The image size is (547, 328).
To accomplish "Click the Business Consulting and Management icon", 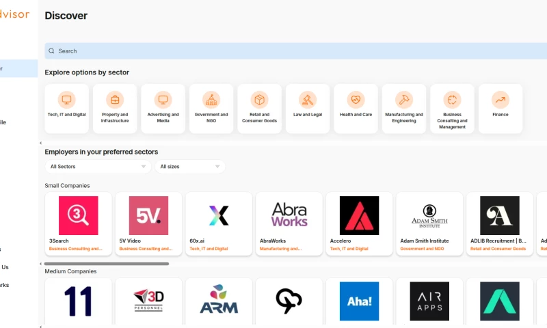I will [452, 100].
